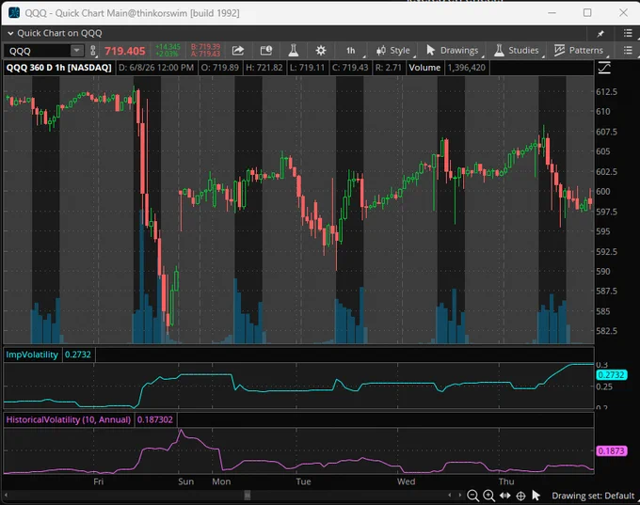Click the scrollbar left arrow at far left

pyautogui.click(x=7, y=496)
